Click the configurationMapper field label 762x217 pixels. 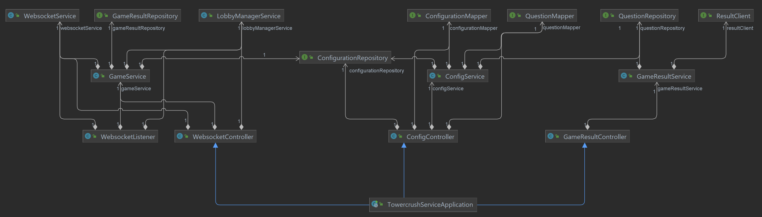474,28
